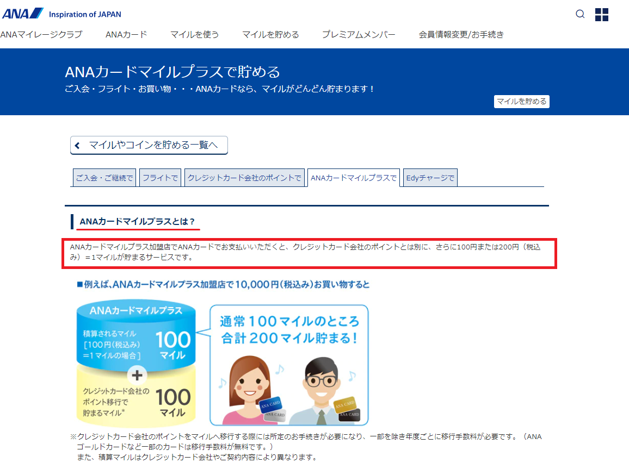Select the ANAカードマイルプラスで tab
The width and height of the screenshot is (629, 469).
(x=354, y=178)
